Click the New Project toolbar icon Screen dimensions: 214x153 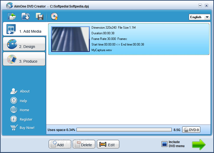12,16
